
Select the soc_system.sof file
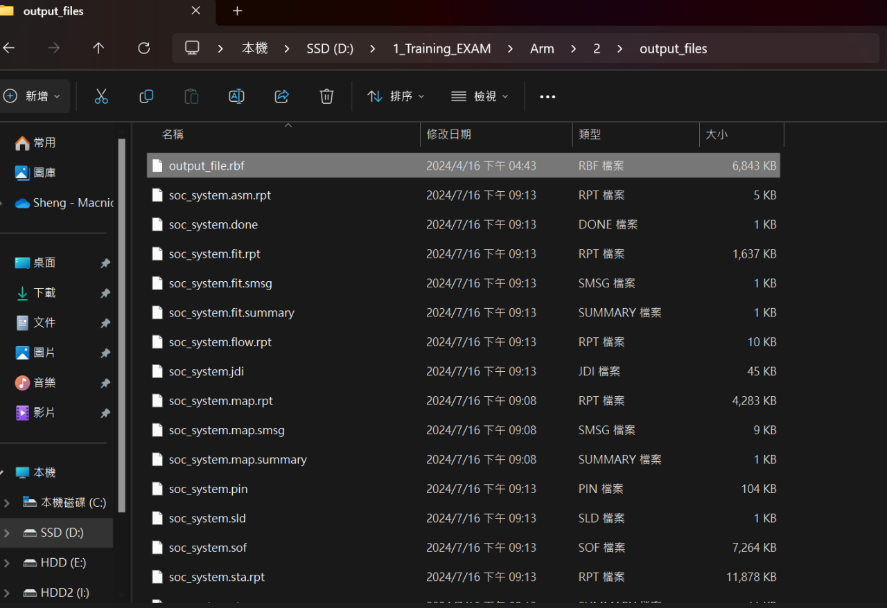[x=208, y=548]
